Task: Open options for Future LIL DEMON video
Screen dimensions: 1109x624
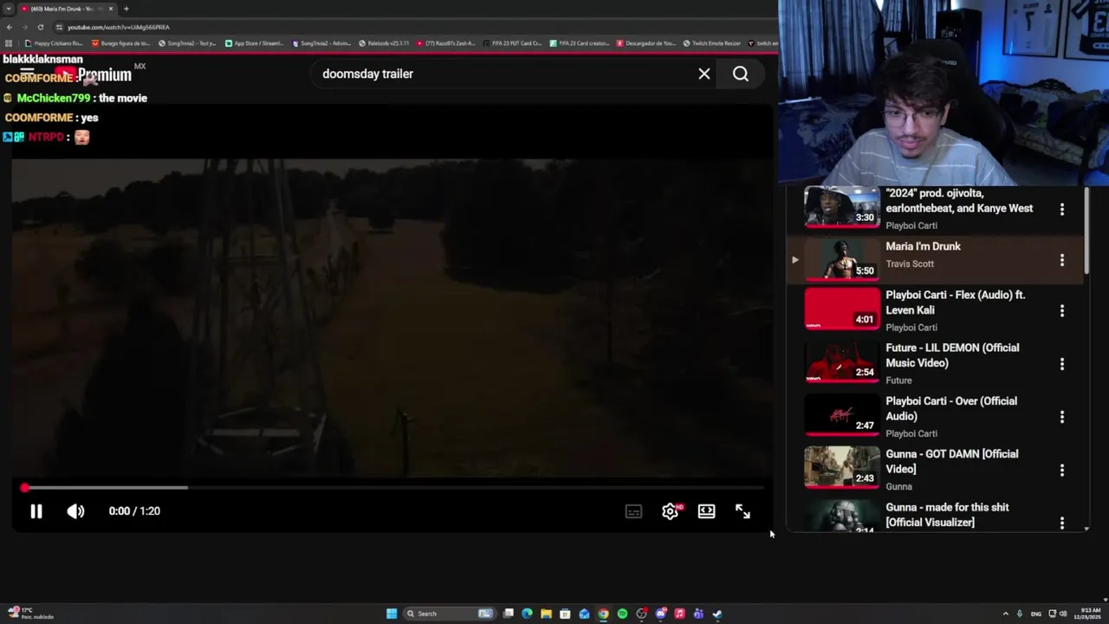Action: (x=1062, y=364)
